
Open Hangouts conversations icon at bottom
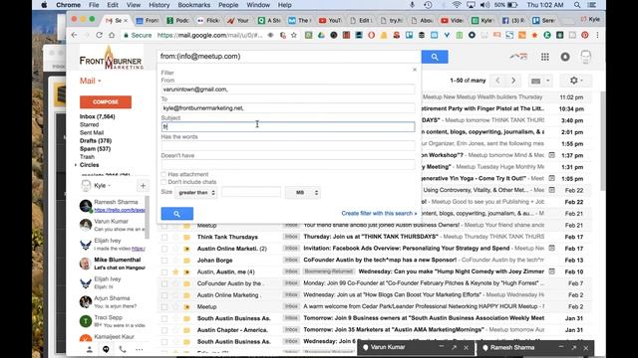pyautogui.click(x=106, y=349)
